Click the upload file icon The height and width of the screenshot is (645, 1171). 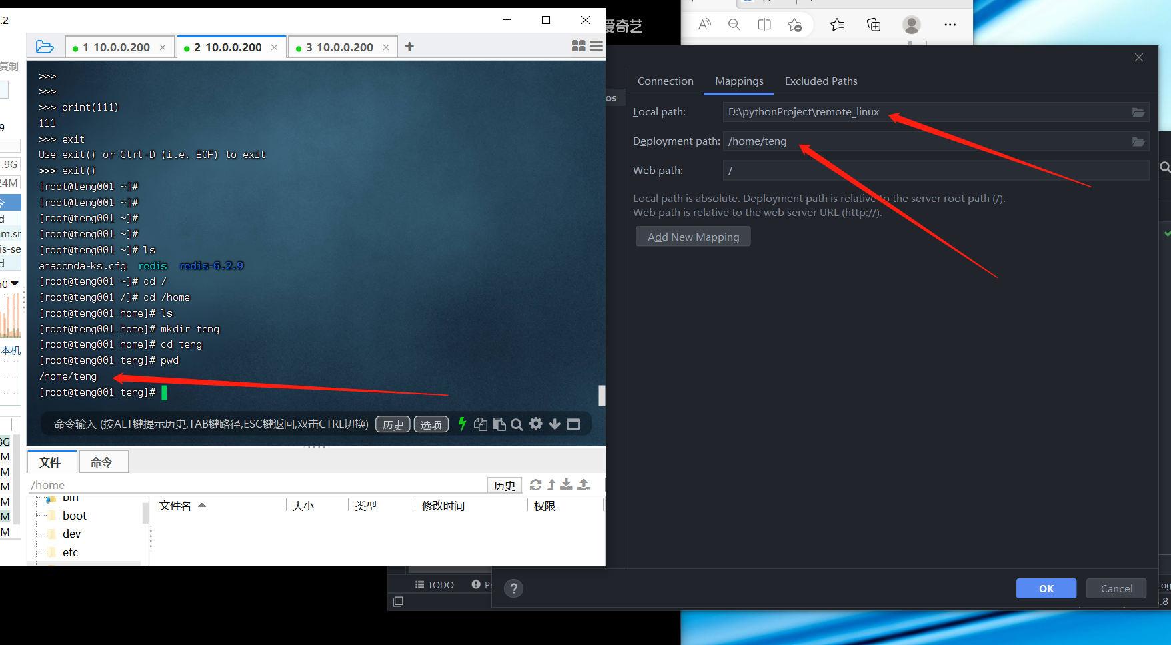tap(583, 484)
